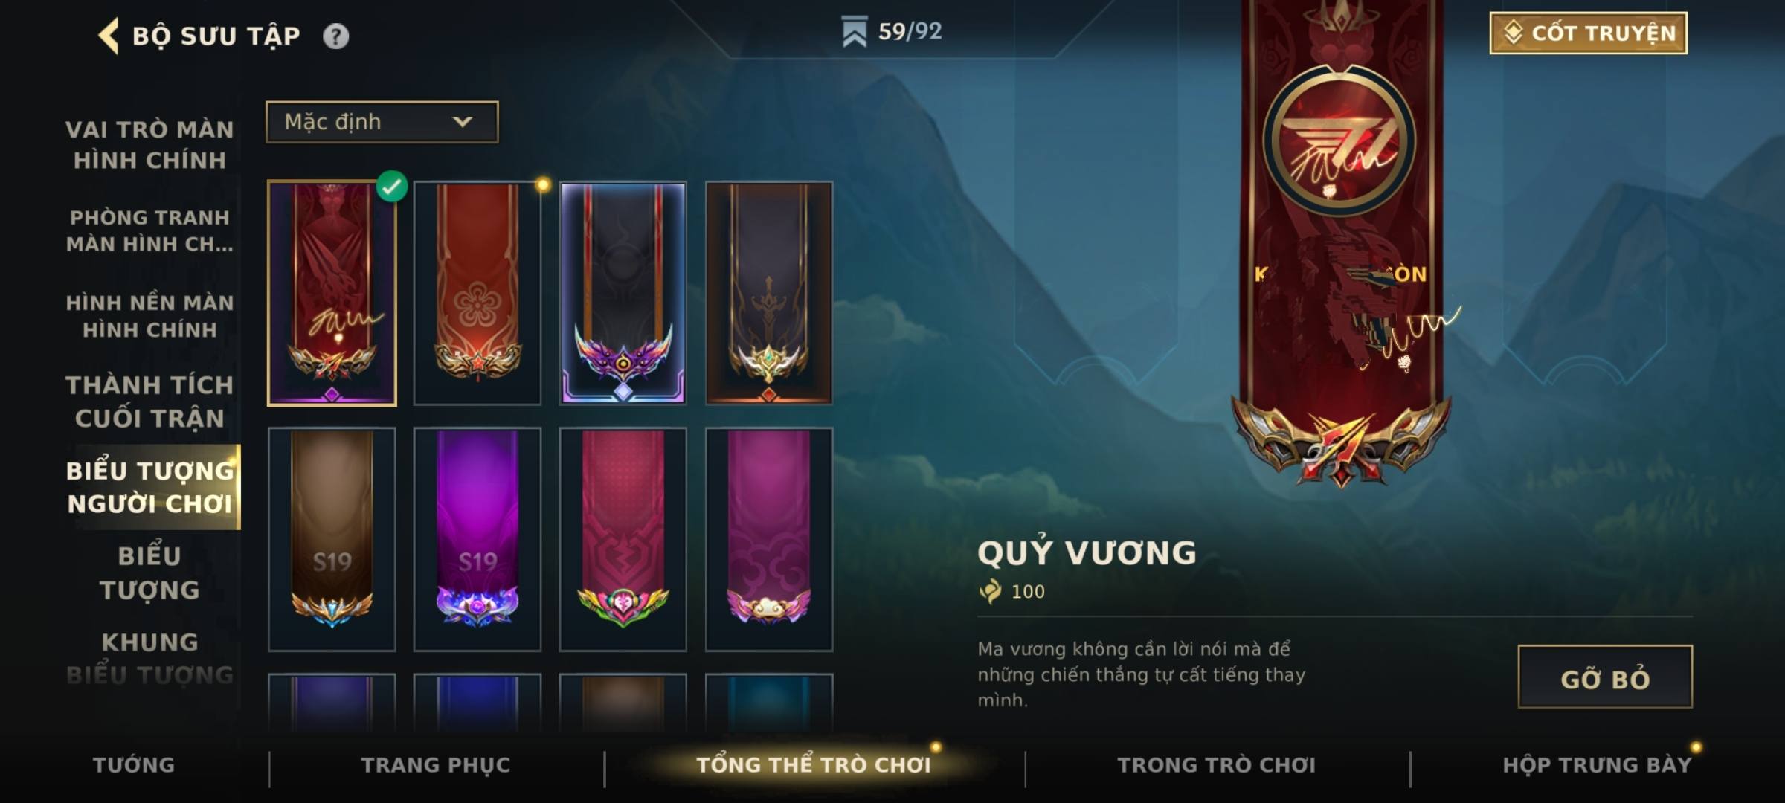
Task: Click the T1 circular emblem on preview banner
Action: click(1340, 143)
